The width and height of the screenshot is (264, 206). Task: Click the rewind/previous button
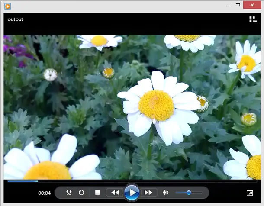(x=115, y=193)
